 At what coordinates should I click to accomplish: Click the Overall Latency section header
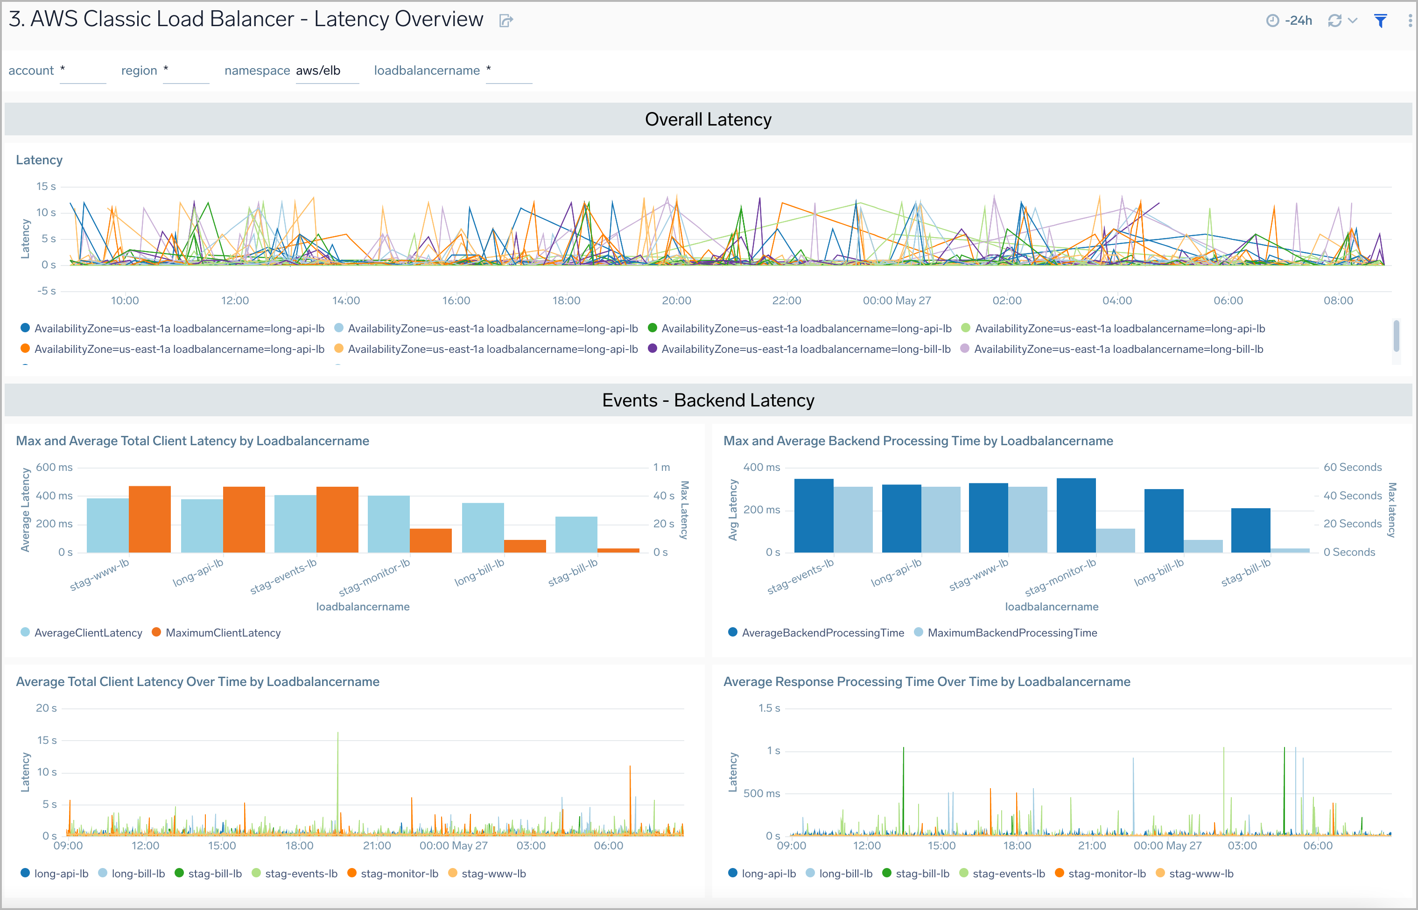[709, 119]
